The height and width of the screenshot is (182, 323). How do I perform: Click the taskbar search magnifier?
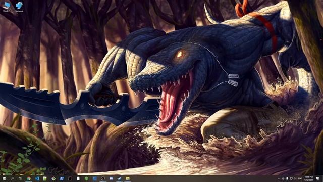point(12,178)
